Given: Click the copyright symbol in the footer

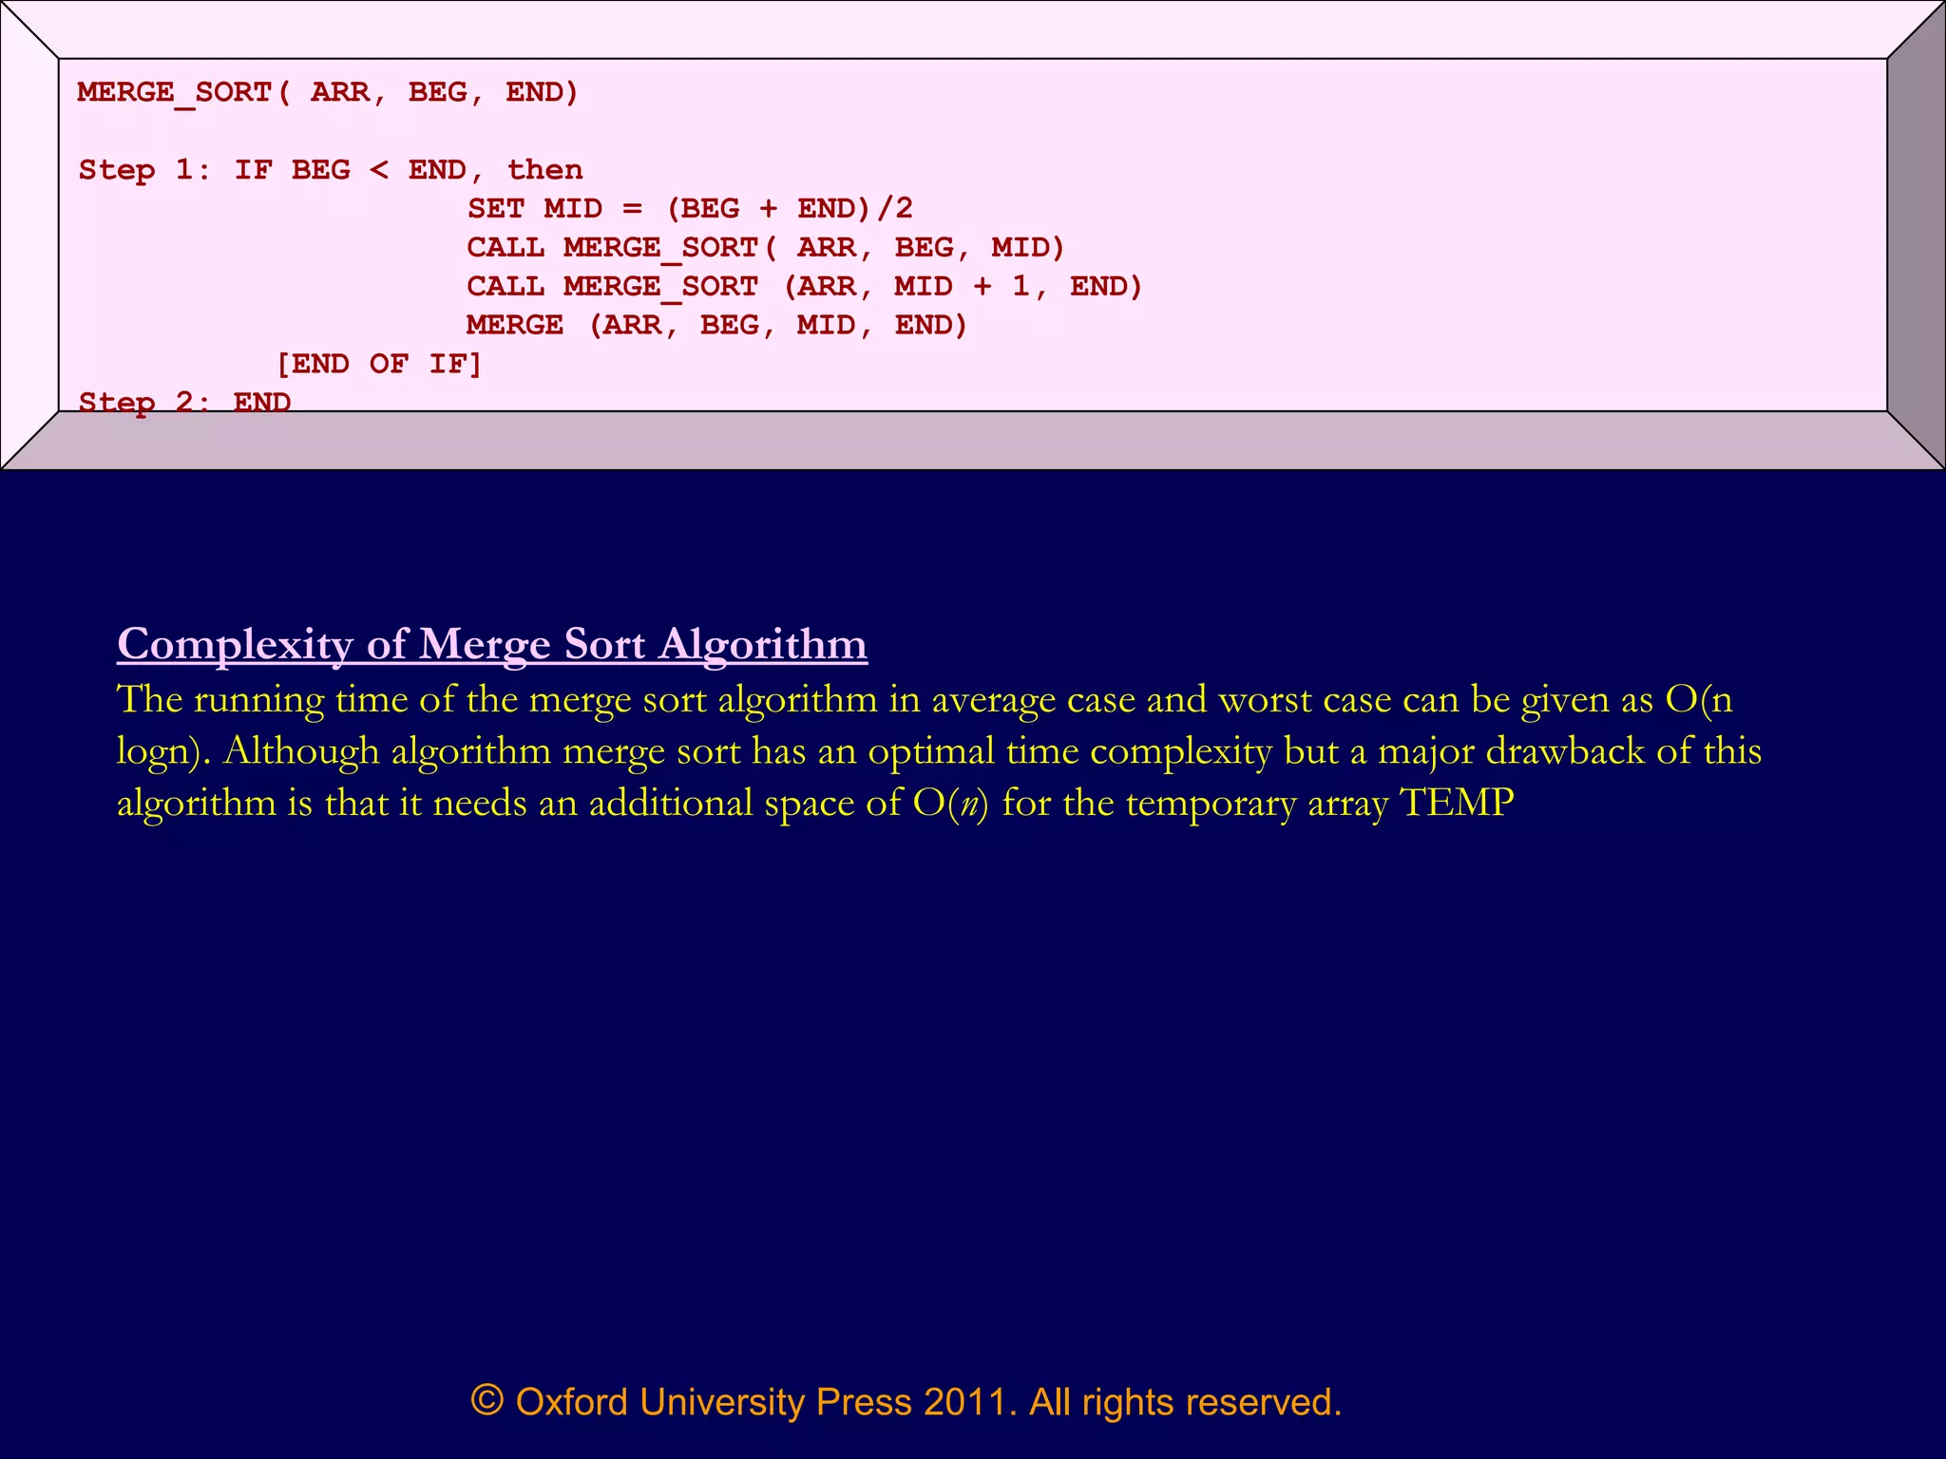Looking at the screenshot, I should pyautogui.click(x=486, y=1400).
